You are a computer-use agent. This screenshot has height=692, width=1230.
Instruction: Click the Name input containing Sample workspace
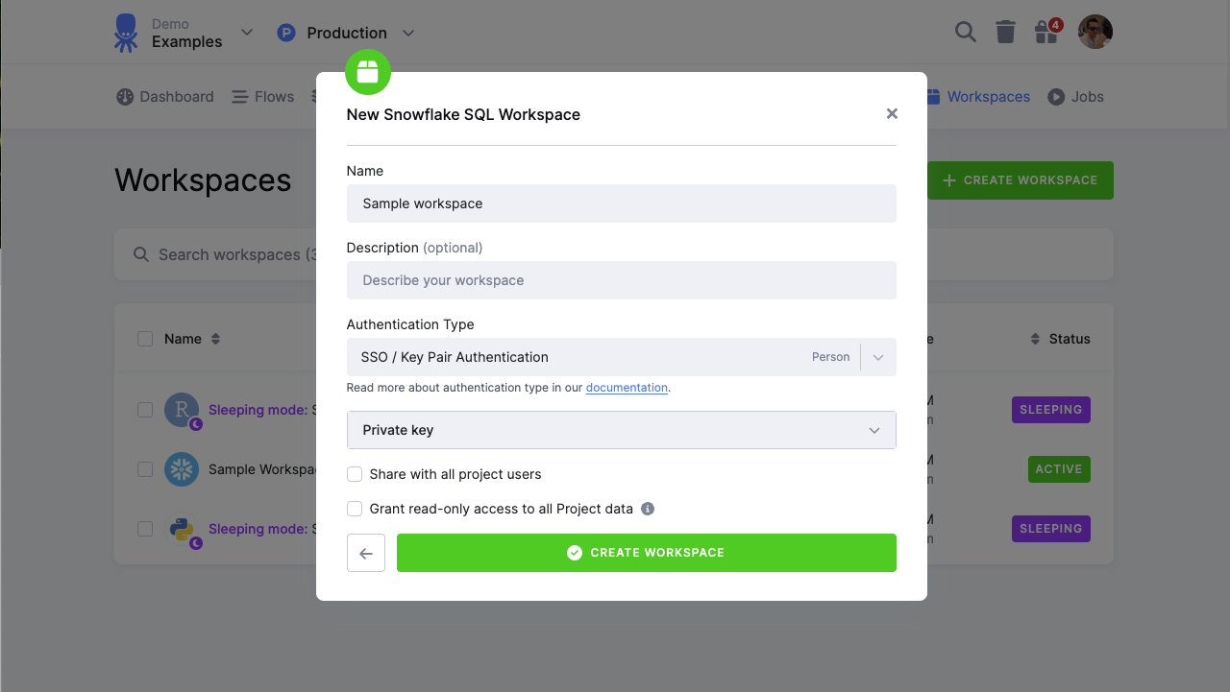(x=621, y=203)
